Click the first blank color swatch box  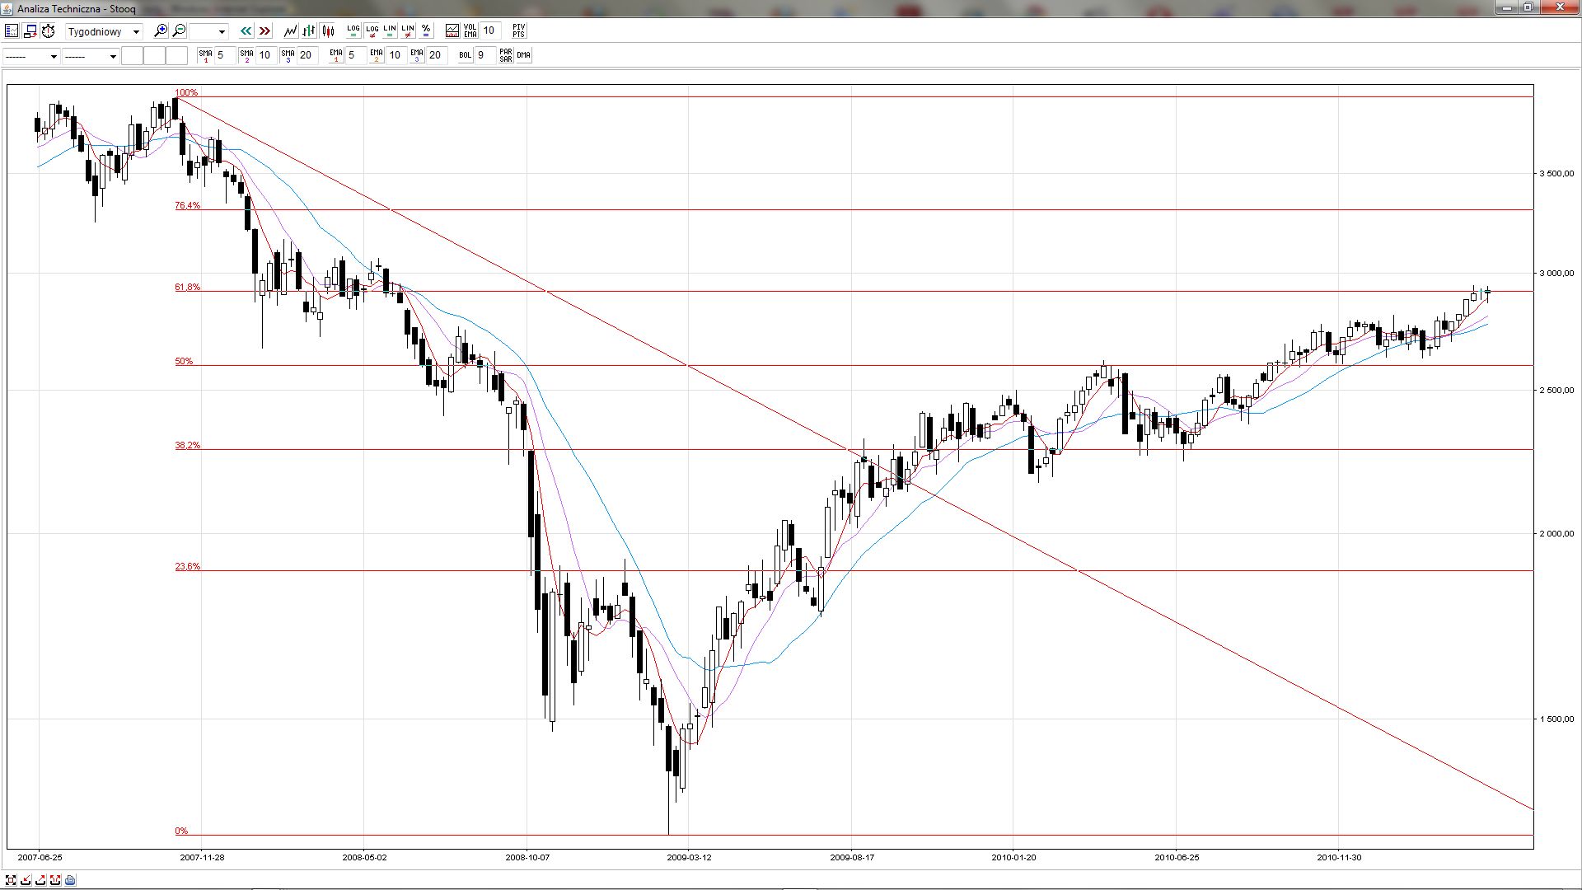point(132,55)
